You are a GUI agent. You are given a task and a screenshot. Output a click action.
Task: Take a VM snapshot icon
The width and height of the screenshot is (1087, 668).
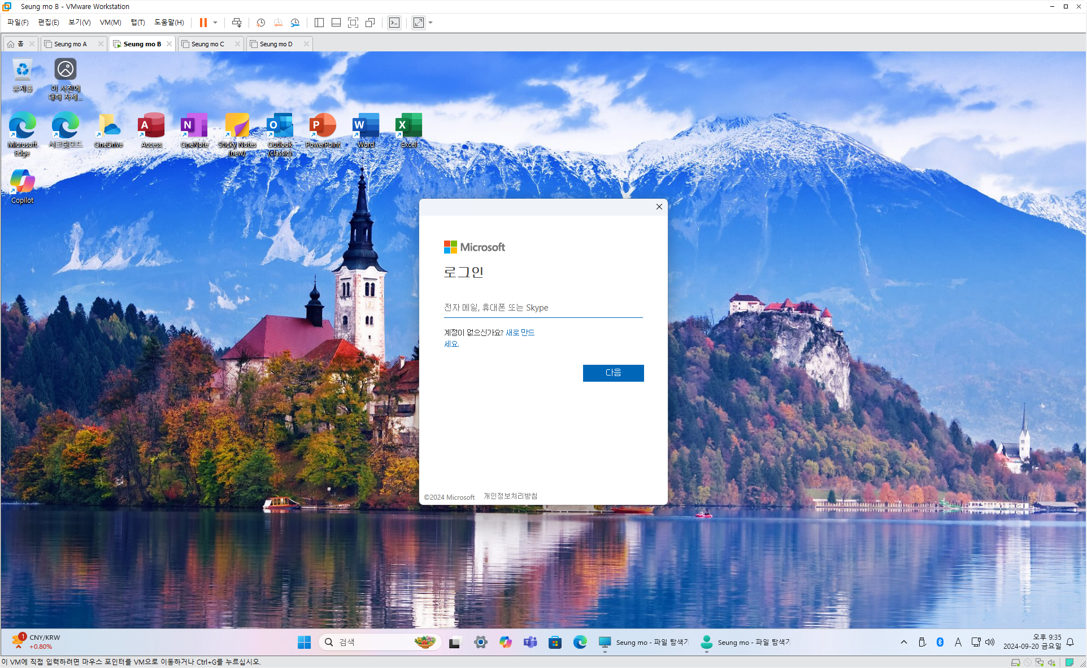(260, 23)
